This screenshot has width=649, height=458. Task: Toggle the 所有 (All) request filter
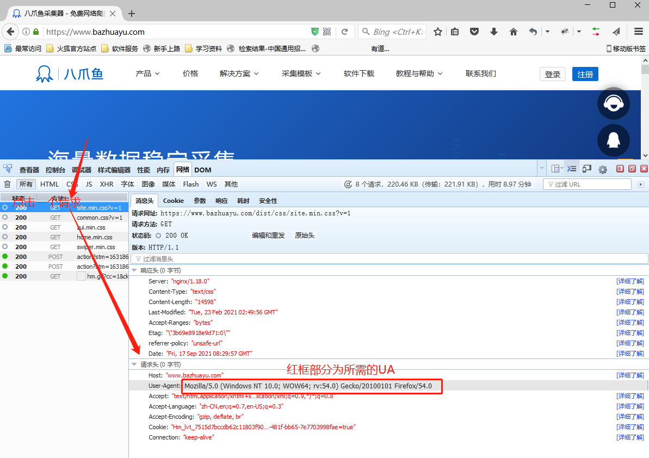(x=26, y=184)
